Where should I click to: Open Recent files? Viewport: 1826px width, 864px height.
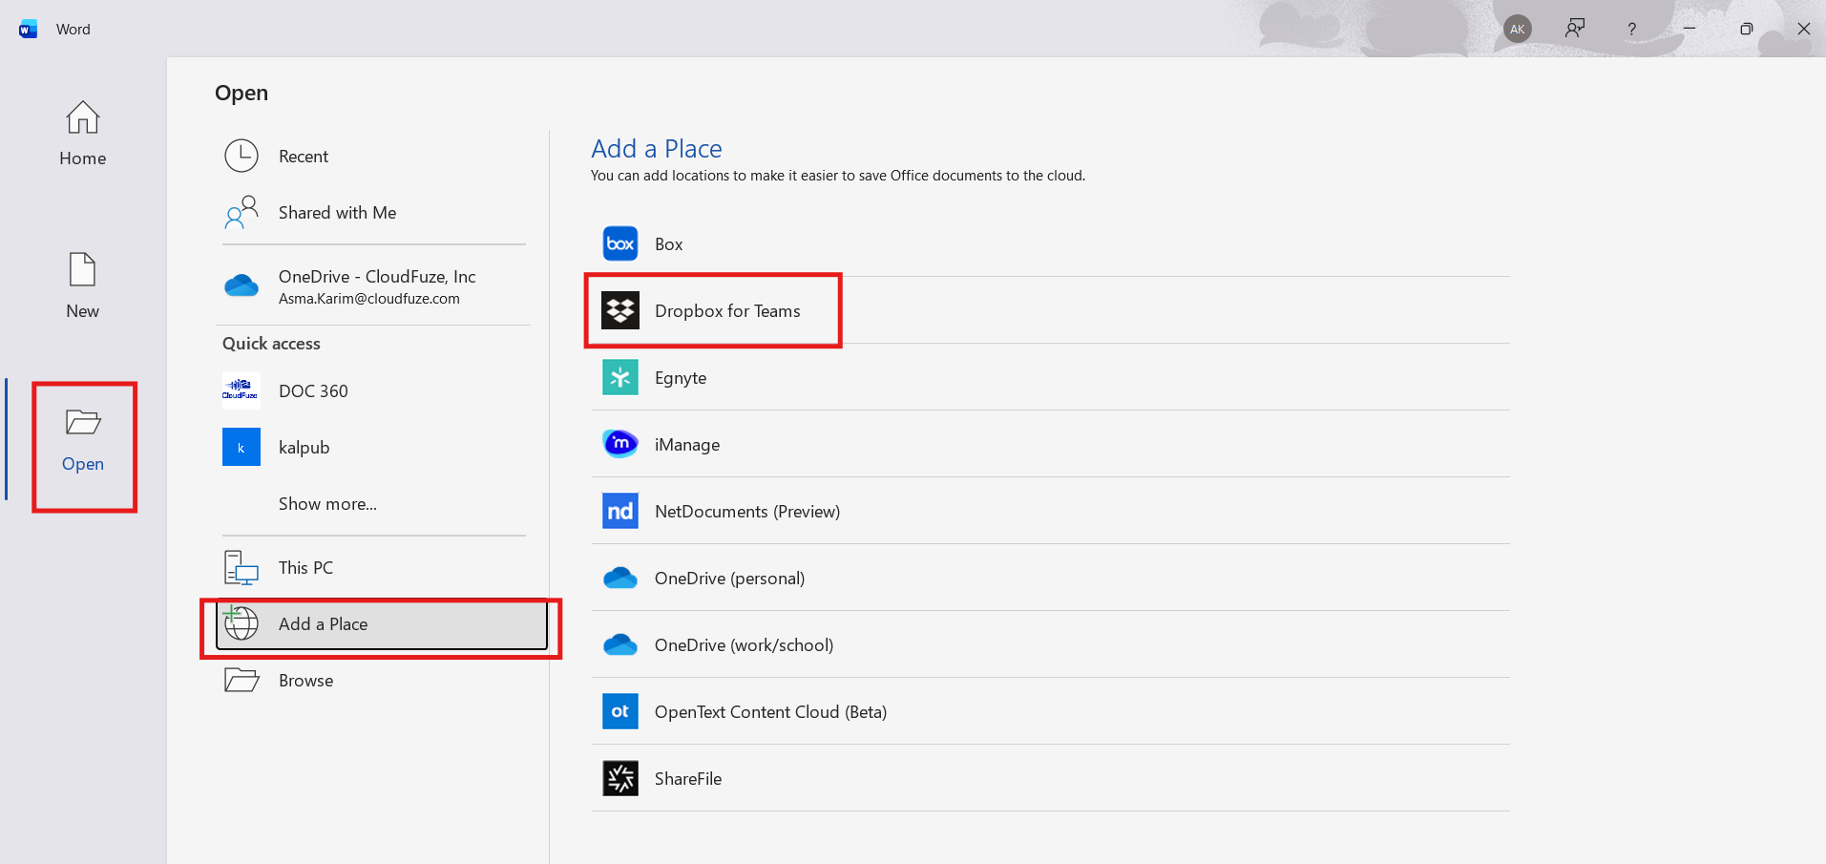coord(303,156)
